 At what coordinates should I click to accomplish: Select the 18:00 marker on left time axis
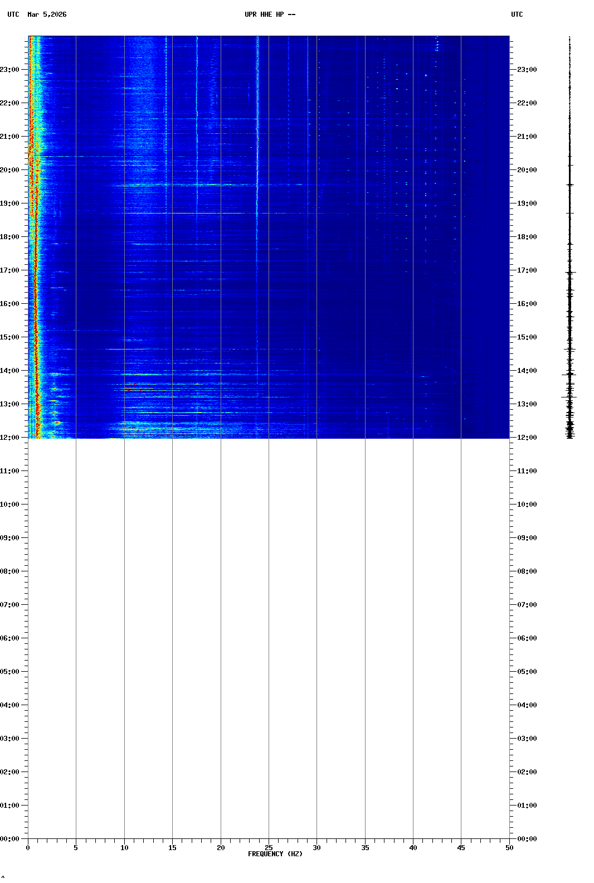point(9,237)
